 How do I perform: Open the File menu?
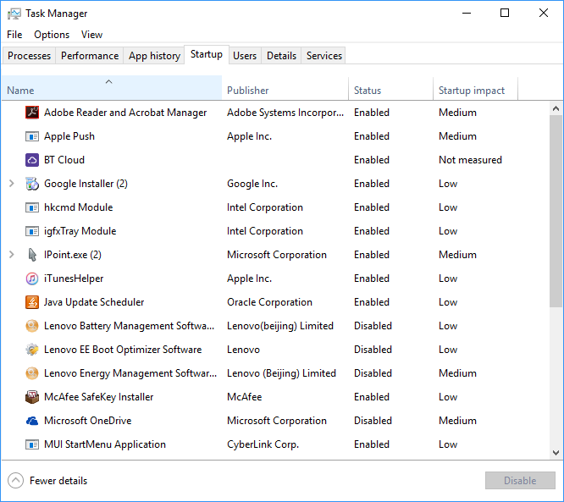[14, 35]
